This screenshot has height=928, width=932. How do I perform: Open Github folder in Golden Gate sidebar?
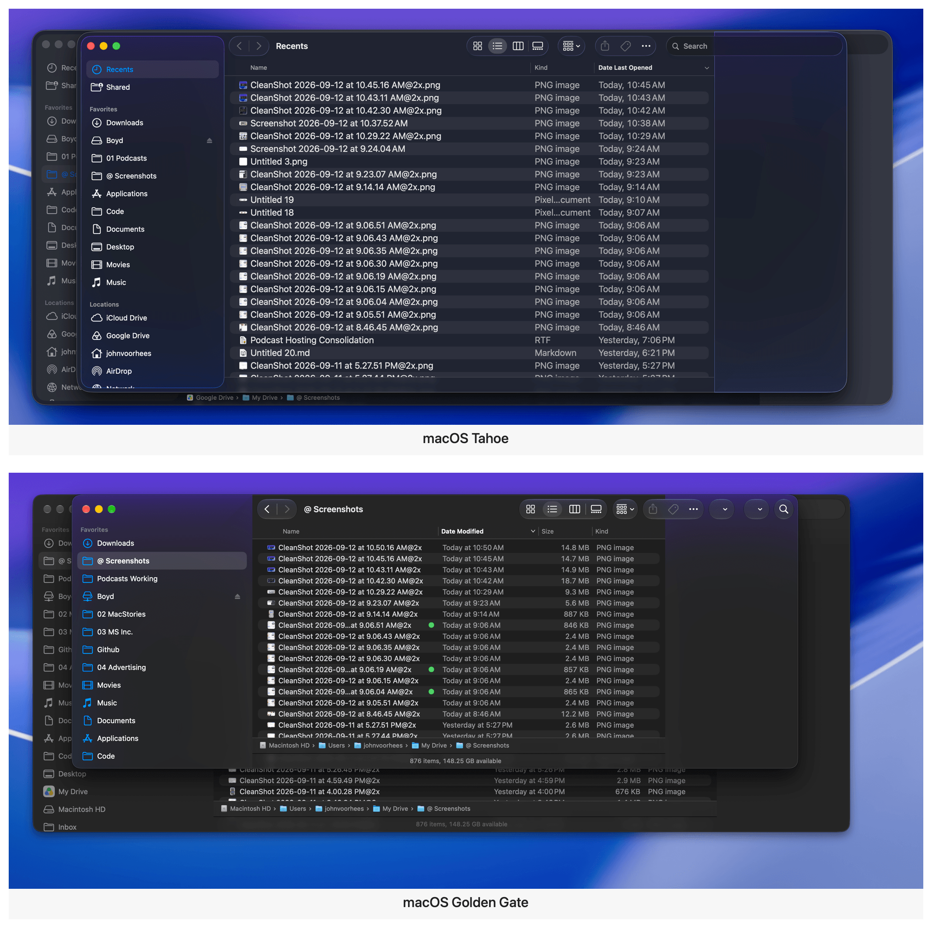click(162, 650)
